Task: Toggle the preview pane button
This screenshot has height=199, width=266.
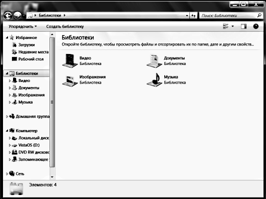Action: point(243,26)
